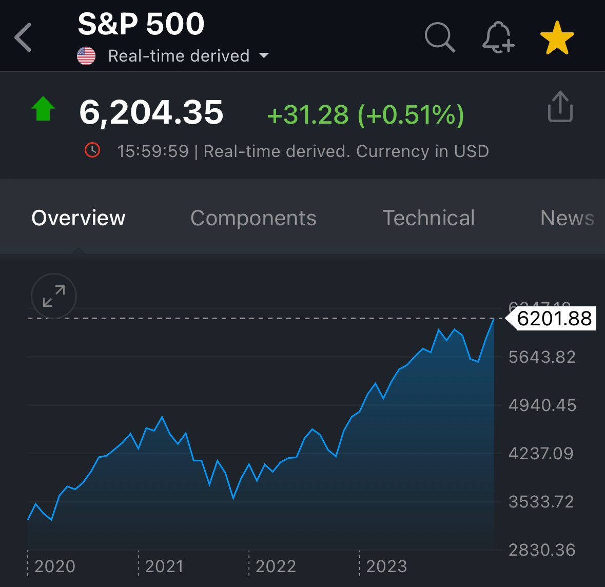
Task: Toggle the yellow favorite star
Action: [x=557, y=37]
